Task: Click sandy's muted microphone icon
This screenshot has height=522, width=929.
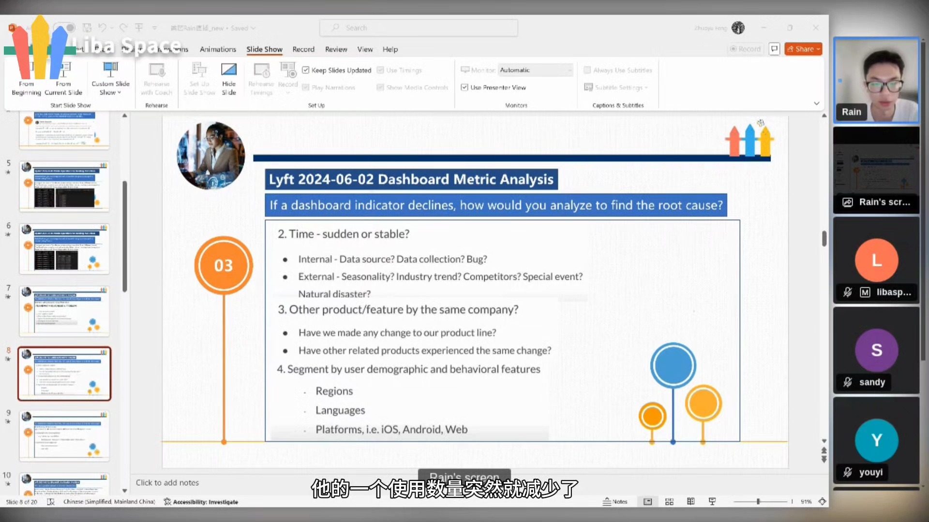Action: (848, 382)
